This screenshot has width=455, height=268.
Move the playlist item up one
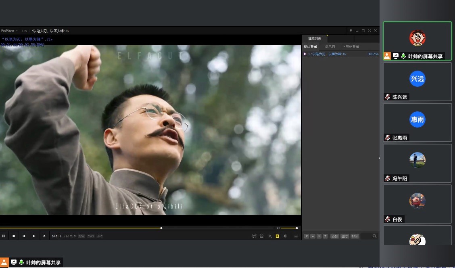pos(313,237)
